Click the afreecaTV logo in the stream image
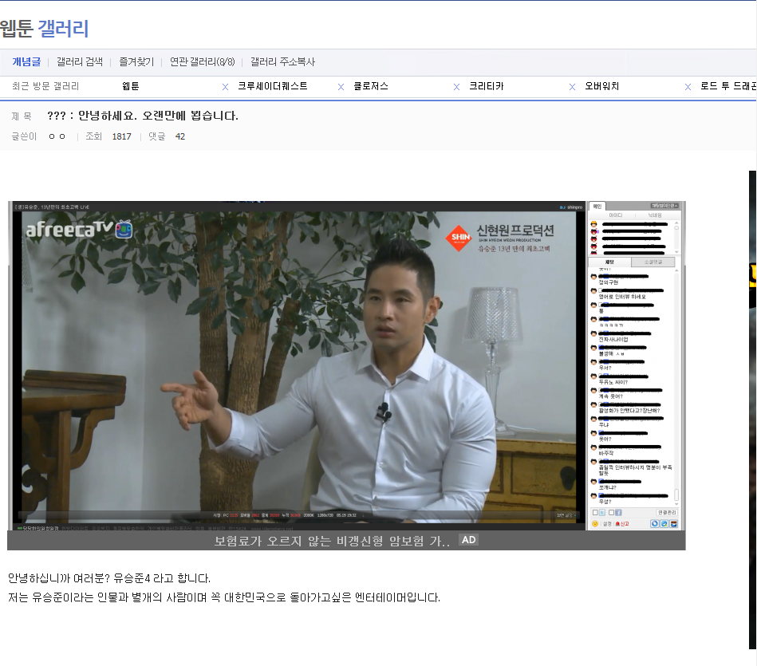 (x=79, y=229)
